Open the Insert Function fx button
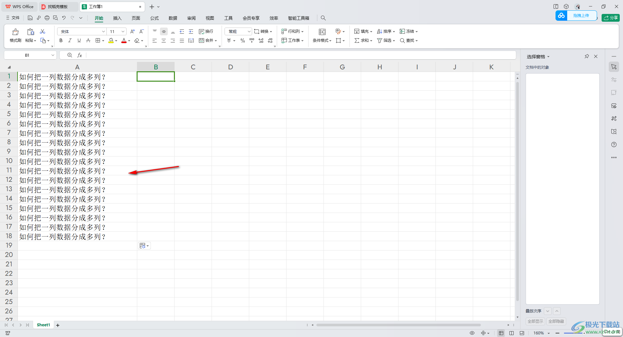 [79, 55]
